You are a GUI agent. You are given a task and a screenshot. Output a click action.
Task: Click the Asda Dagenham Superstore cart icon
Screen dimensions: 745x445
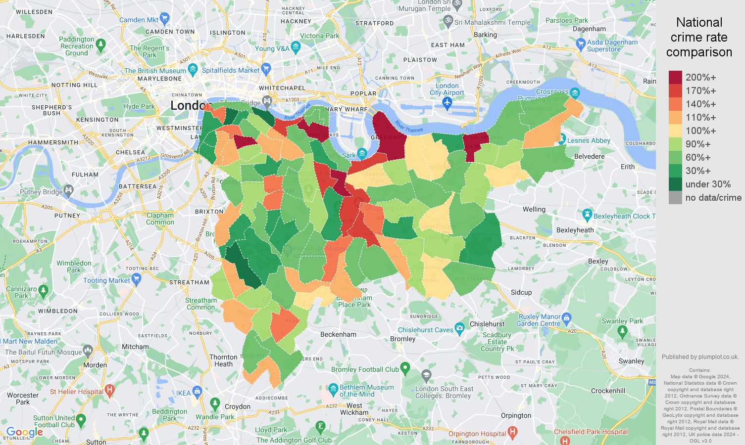click(x=581, y=45)
